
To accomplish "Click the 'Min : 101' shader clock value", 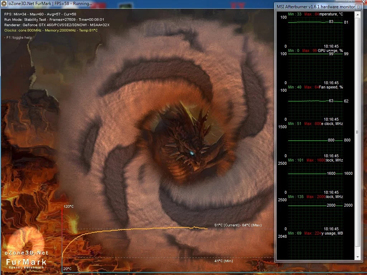I will pyautogui.click(x=296, y=160).
